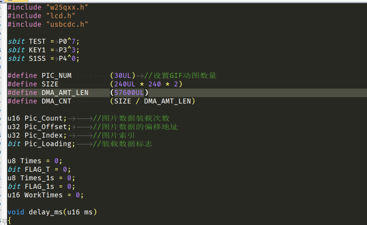
Task: Click the "usbcdc.h" include filename
Action: 67,24
